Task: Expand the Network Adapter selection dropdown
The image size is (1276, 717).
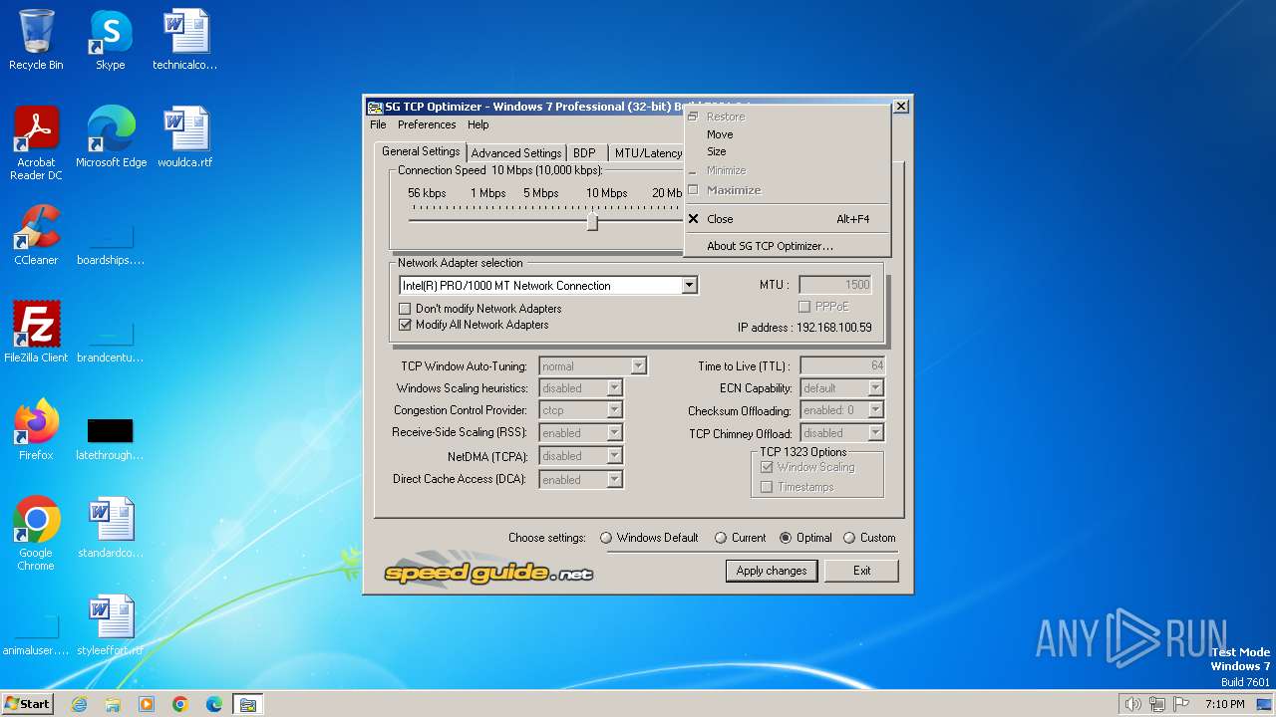Action: 689,286
